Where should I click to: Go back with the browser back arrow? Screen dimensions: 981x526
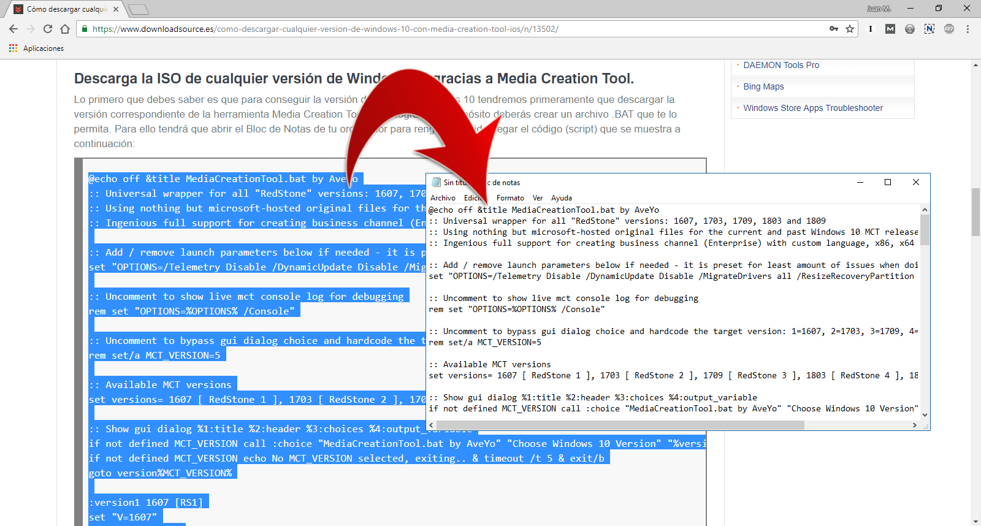click(13, 29)
